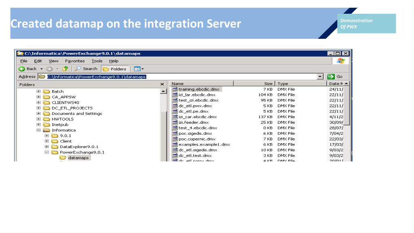Click the Windows flag logo icon
The image size is (414, 233).
pos(340,61)
